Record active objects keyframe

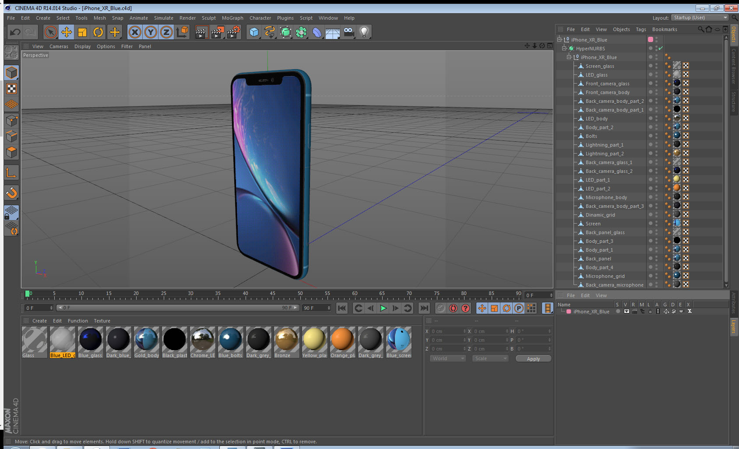441,308
